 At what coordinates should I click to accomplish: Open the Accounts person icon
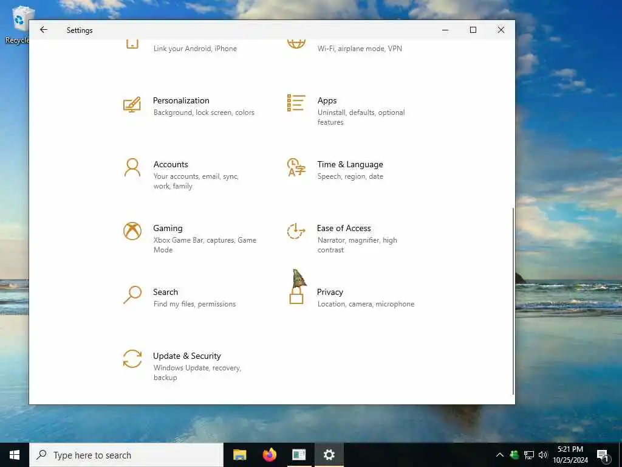tap(132, 168)
